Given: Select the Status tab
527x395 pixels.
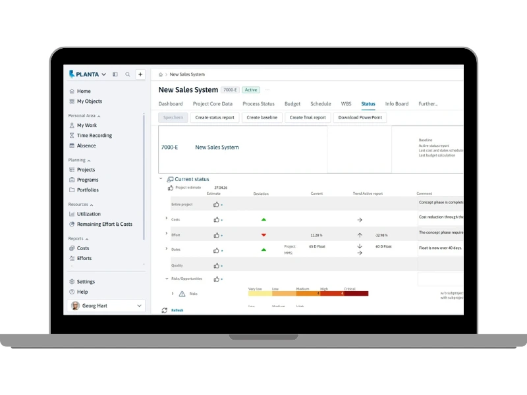Looking at the screenshot, I should pos(368,104).
